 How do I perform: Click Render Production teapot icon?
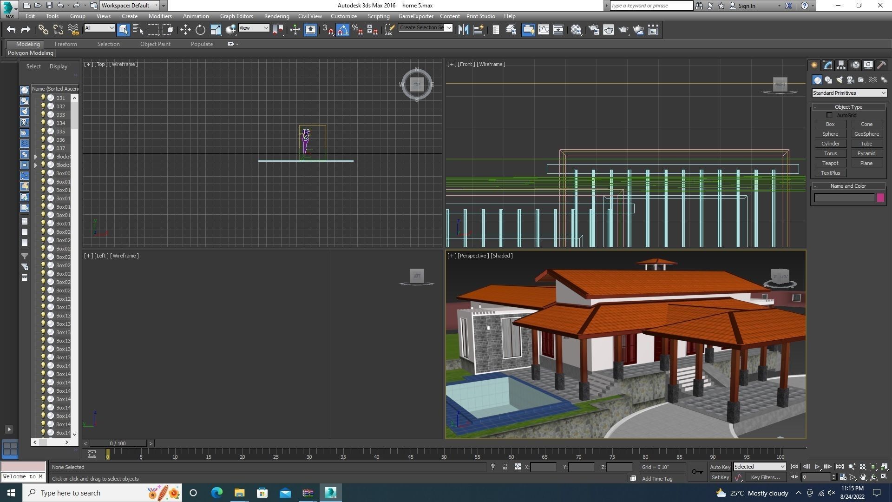click(623, 30)
